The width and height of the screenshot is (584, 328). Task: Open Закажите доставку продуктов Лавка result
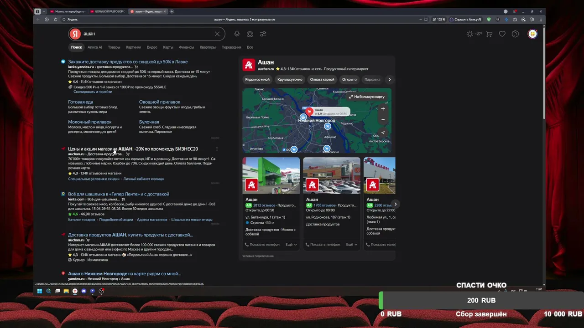click(x=128, y=61)
